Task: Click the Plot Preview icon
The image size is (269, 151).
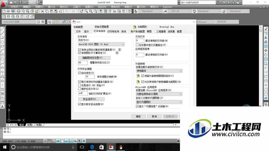Action: point(23,11)
